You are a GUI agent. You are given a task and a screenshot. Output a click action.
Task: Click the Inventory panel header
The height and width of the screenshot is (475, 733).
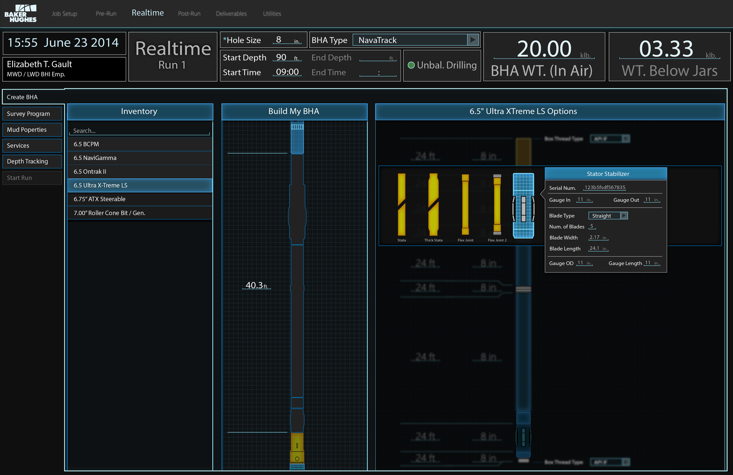click(x=140, y=111)
